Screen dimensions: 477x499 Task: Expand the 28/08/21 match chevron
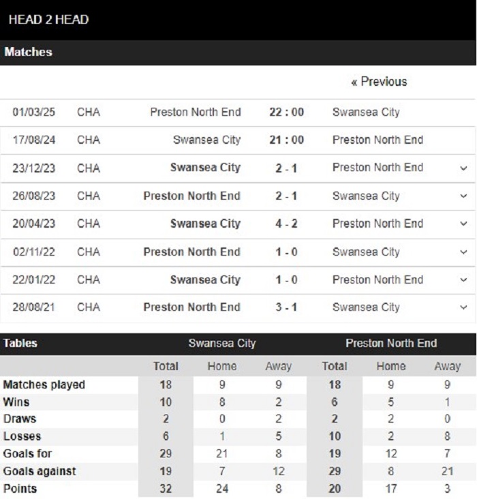coord(463,307)
